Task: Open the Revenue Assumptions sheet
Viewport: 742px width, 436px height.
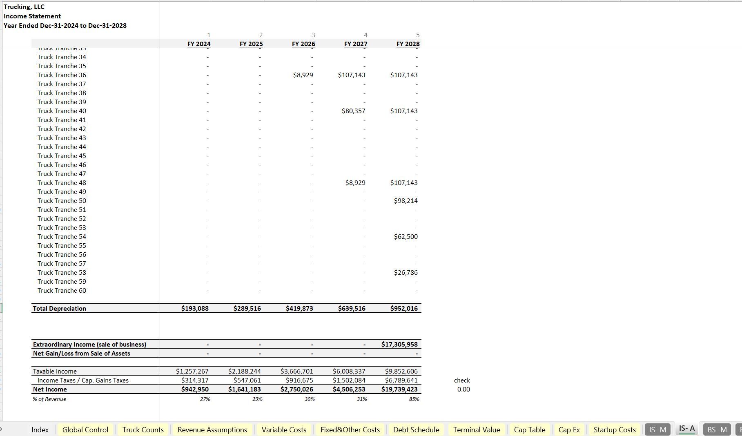Action: click(x=212, y=429)
